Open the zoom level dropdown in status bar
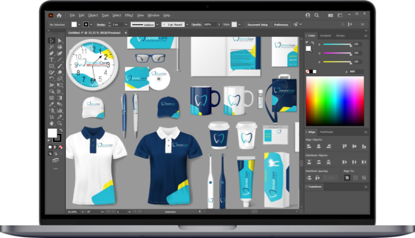Screen dimensions: 415x238 click(83, 212)
